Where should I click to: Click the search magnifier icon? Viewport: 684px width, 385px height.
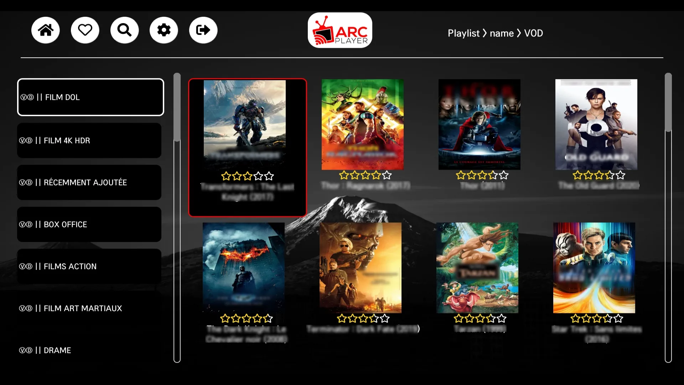pyautogui.click(x=124, y=30)
